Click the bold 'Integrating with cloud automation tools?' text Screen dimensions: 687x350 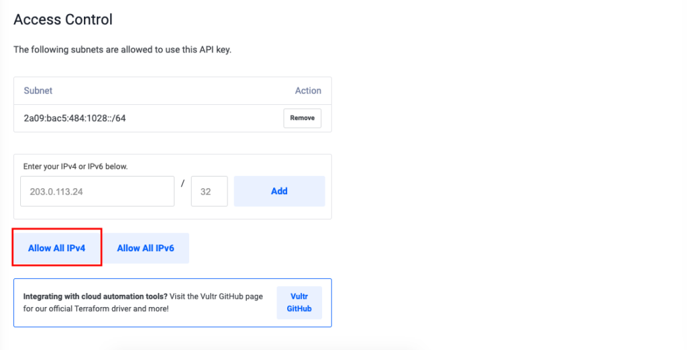95,296
